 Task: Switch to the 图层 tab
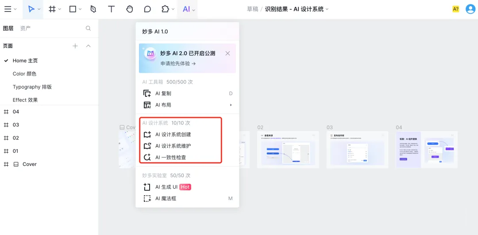8,28
